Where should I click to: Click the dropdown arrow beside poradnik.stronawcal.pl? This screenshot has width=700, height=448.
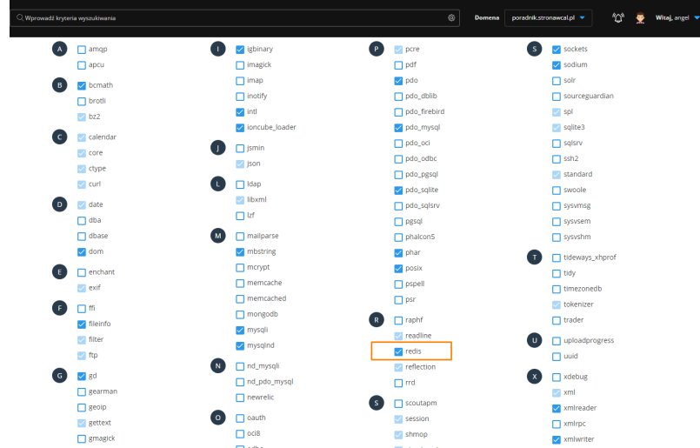coord(582,17)
